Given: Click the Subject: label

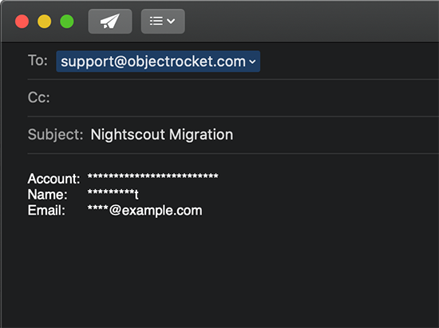Looking at the screenshot, I should coord(55,135).
